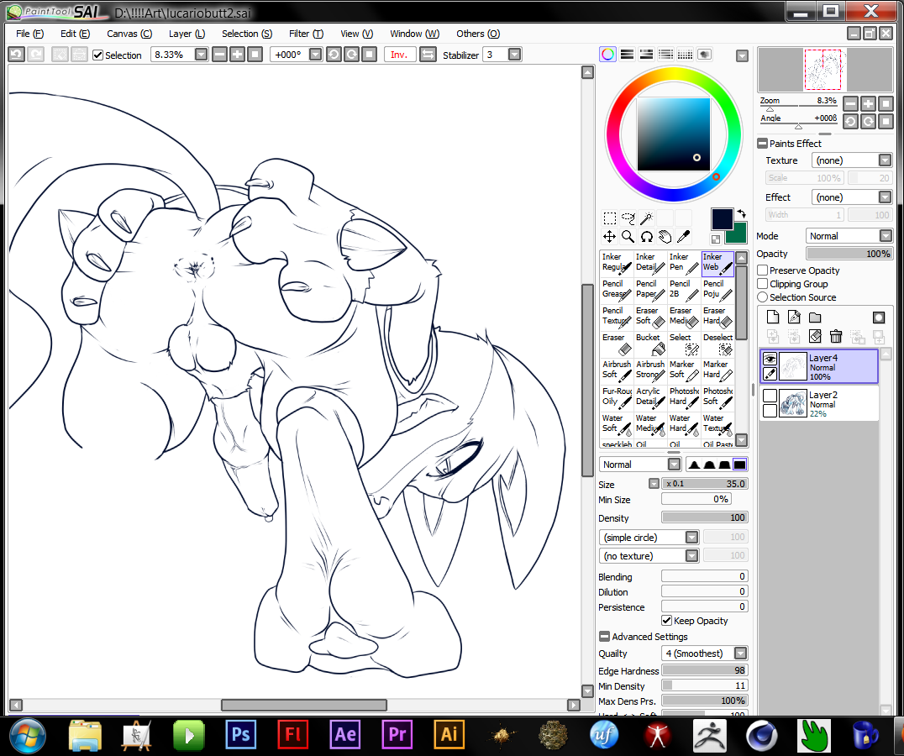The height and width of the screenshot is (756, 904).
Task: Choose the Airbrush Soft brush
Action: click(x=618, y=371)
